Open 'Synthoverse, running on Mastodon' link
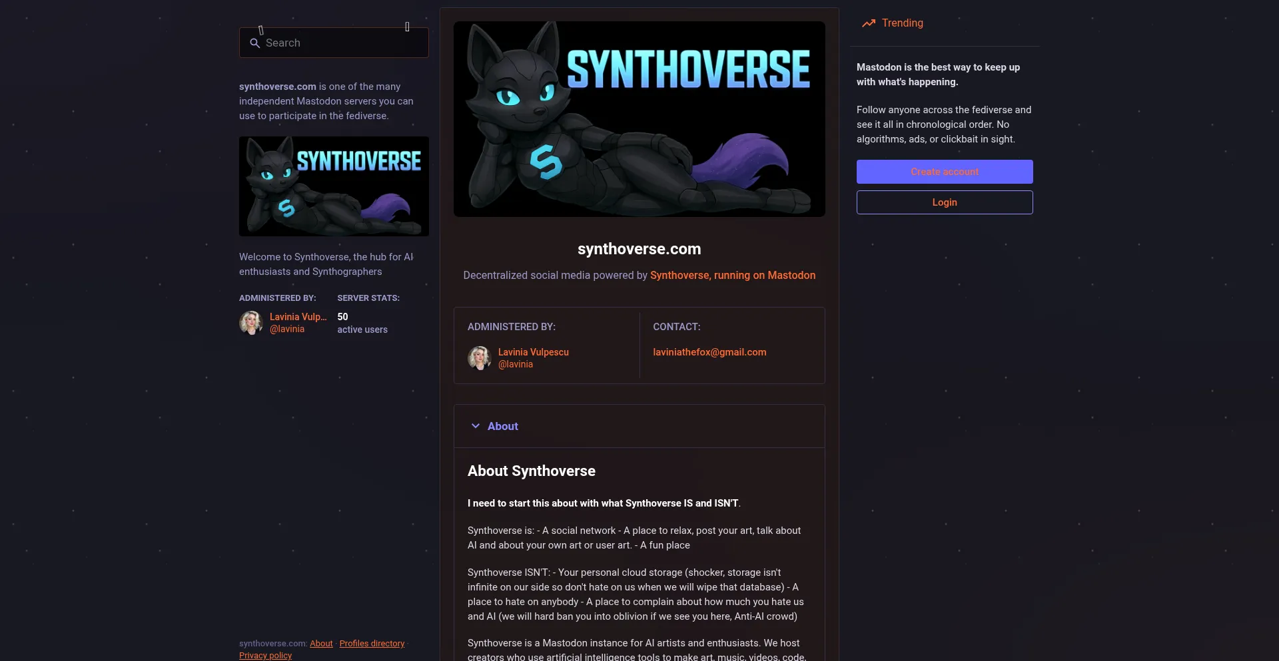This screenshot has width=1279, height=661. click(732, 276)
